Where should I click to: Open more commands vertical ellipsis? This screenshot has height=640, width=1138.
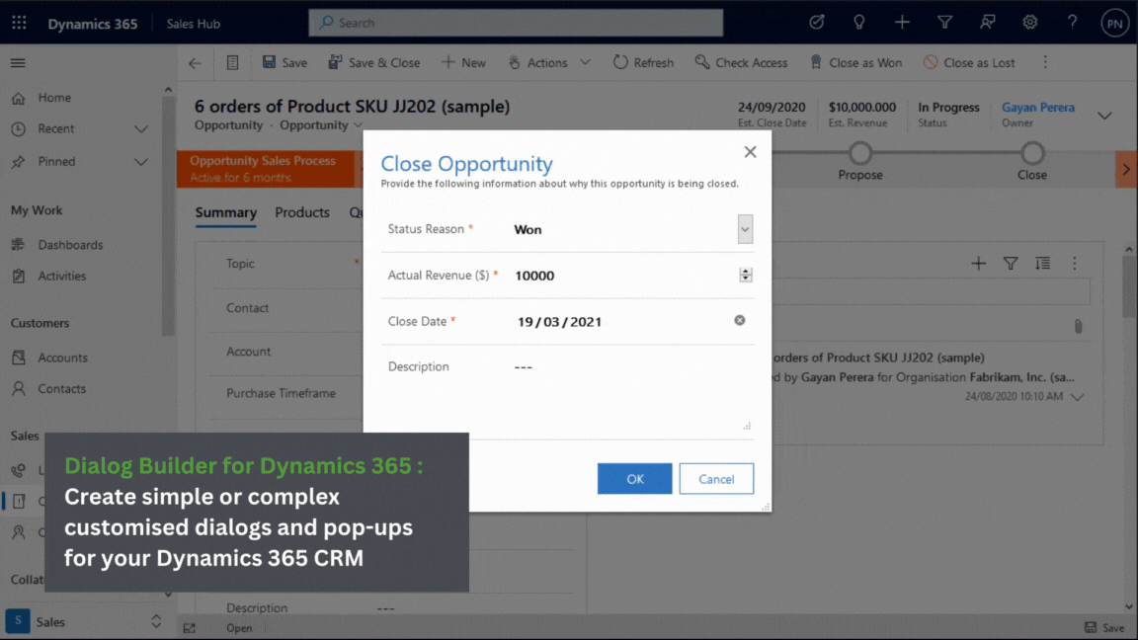1045,63
